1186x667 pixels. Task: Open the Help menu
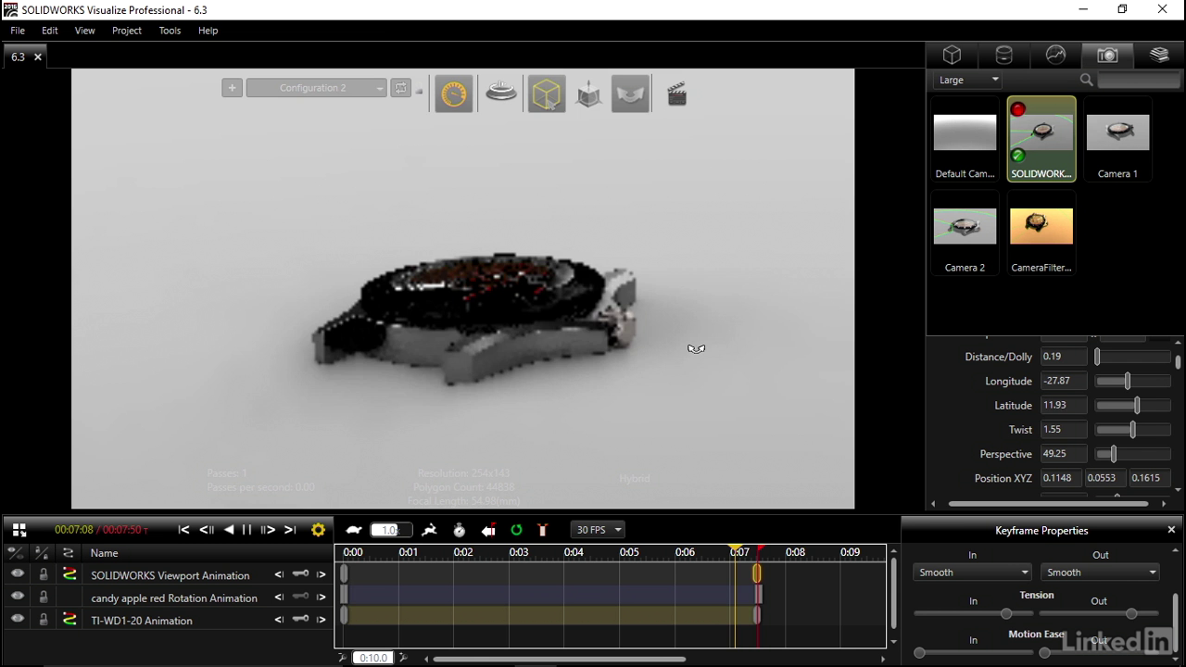pos(208,31)
